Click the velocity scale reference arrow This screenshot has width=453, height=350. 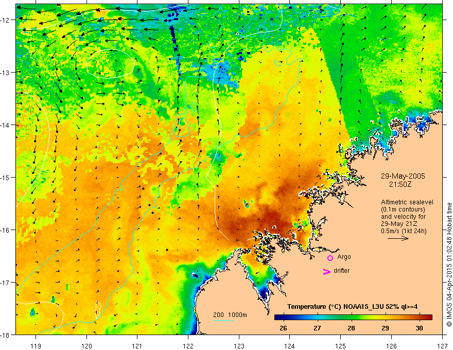[x=398, y=238]
